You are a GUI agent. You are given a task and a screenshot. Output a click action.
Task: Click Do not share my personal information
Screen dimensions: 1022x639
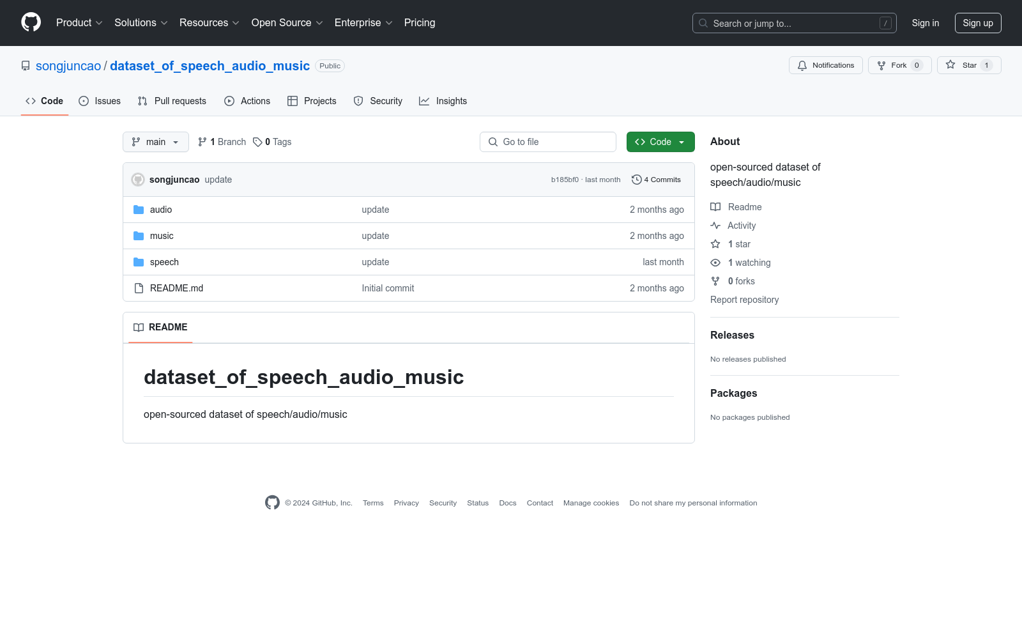click(694, 503)
